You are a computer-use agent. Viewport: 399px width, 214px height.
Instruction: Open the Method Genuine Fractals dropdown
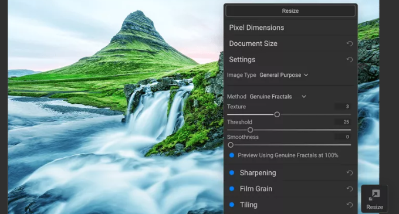pos(278,97)
